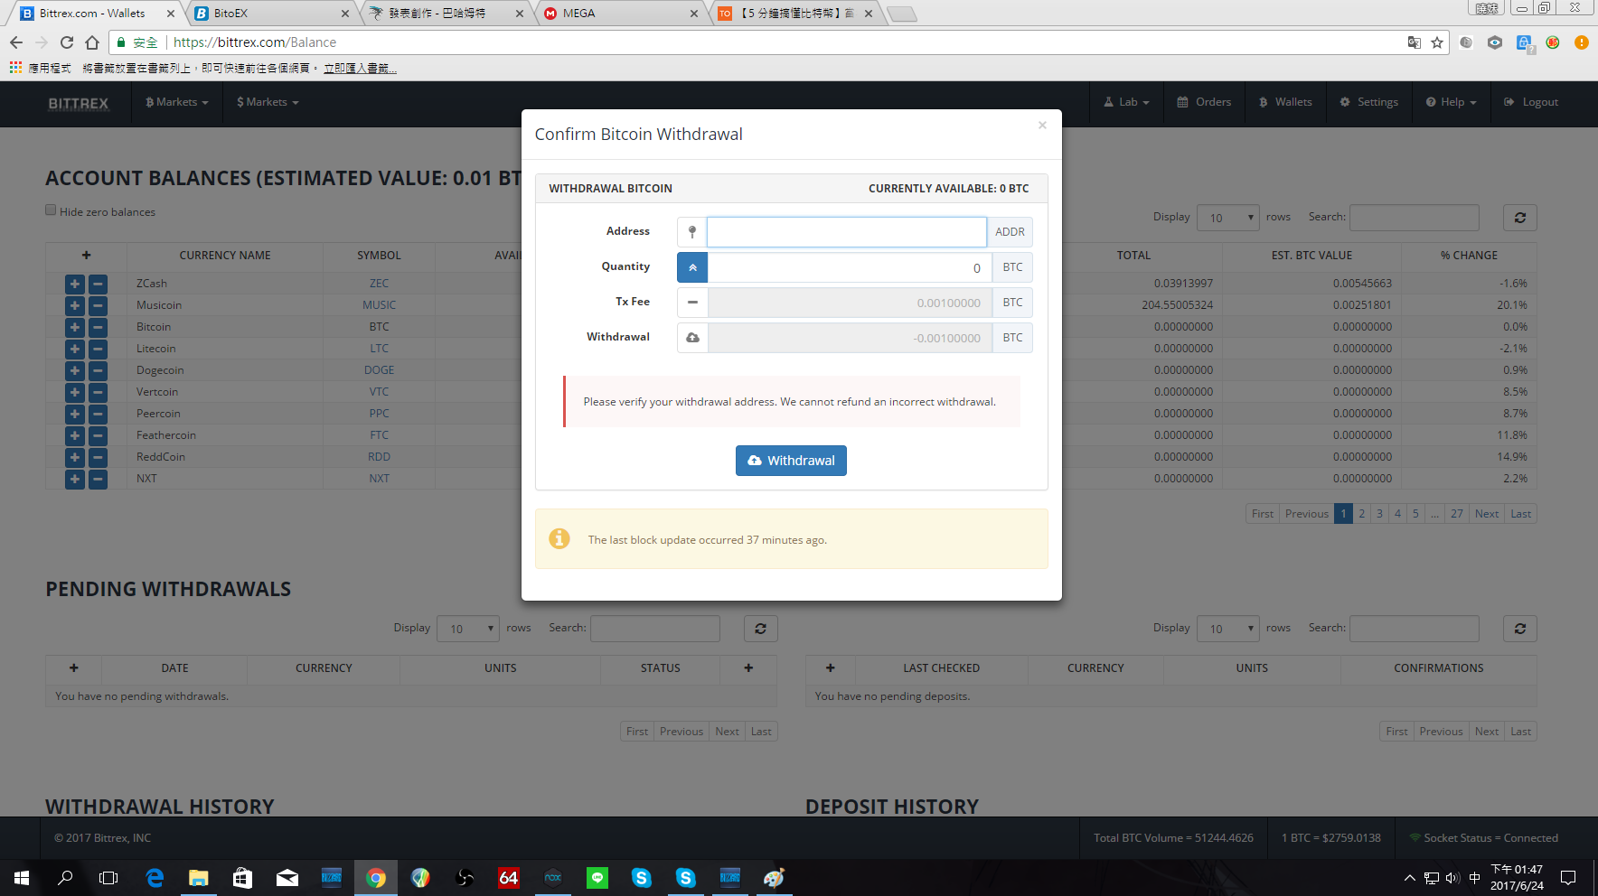Click the blue Withdrawal button

click(791, 461)
